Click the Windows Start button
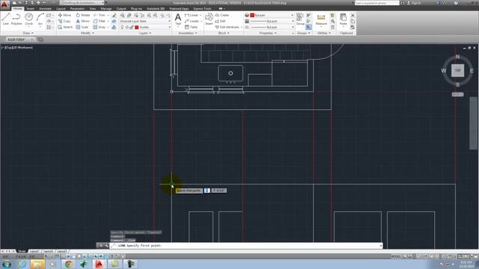Screen dimensions: 479x269 coord(6,264)
